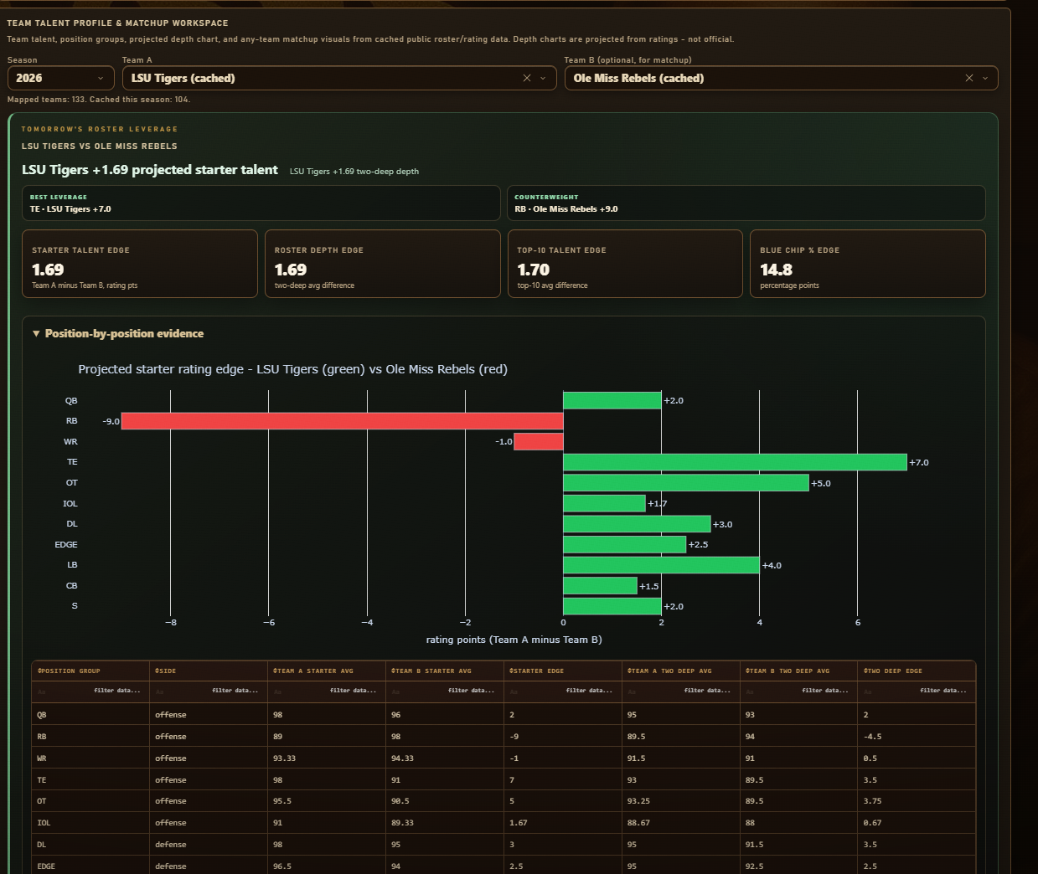Select the green LB +4.0 bar
The image size is (1038, 874).
coord(661,565)
